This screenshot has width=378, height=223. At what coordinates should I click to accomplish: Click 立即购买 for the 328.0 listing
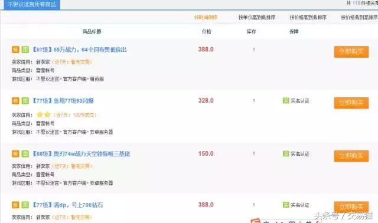click(x=351, y=103)
